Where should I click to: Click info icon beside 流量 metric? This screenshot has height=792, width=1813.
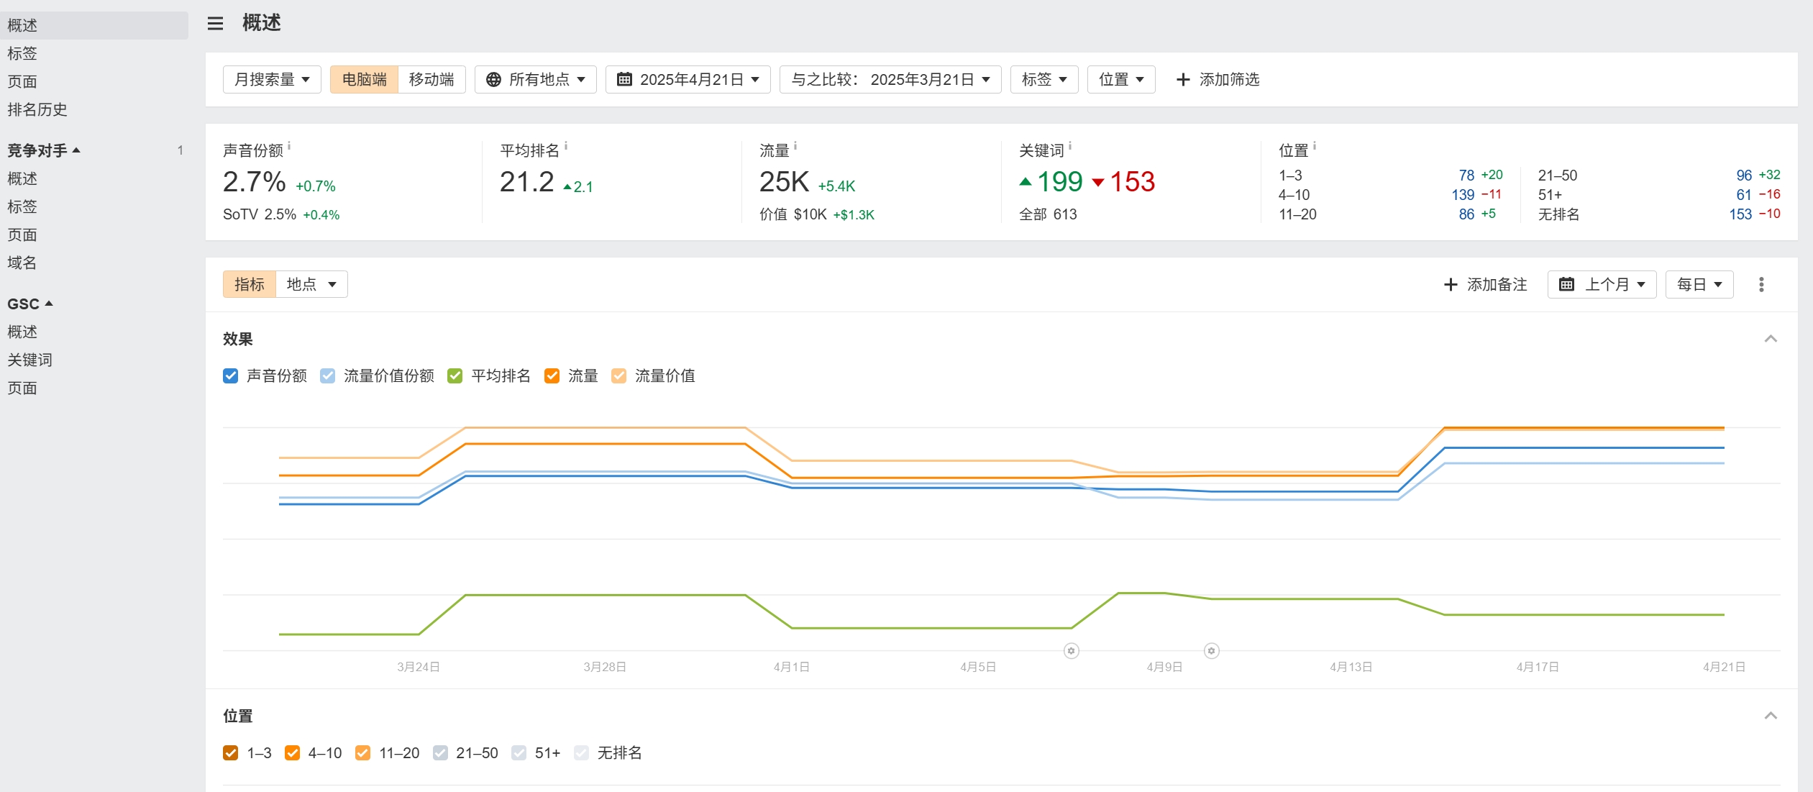tap(795, 146)
